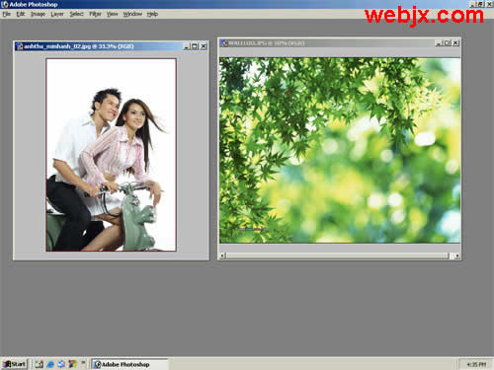Minimize the Adobe Photoshop application window
This screenshot has width=494, height=370.
(x=473, y=4)
